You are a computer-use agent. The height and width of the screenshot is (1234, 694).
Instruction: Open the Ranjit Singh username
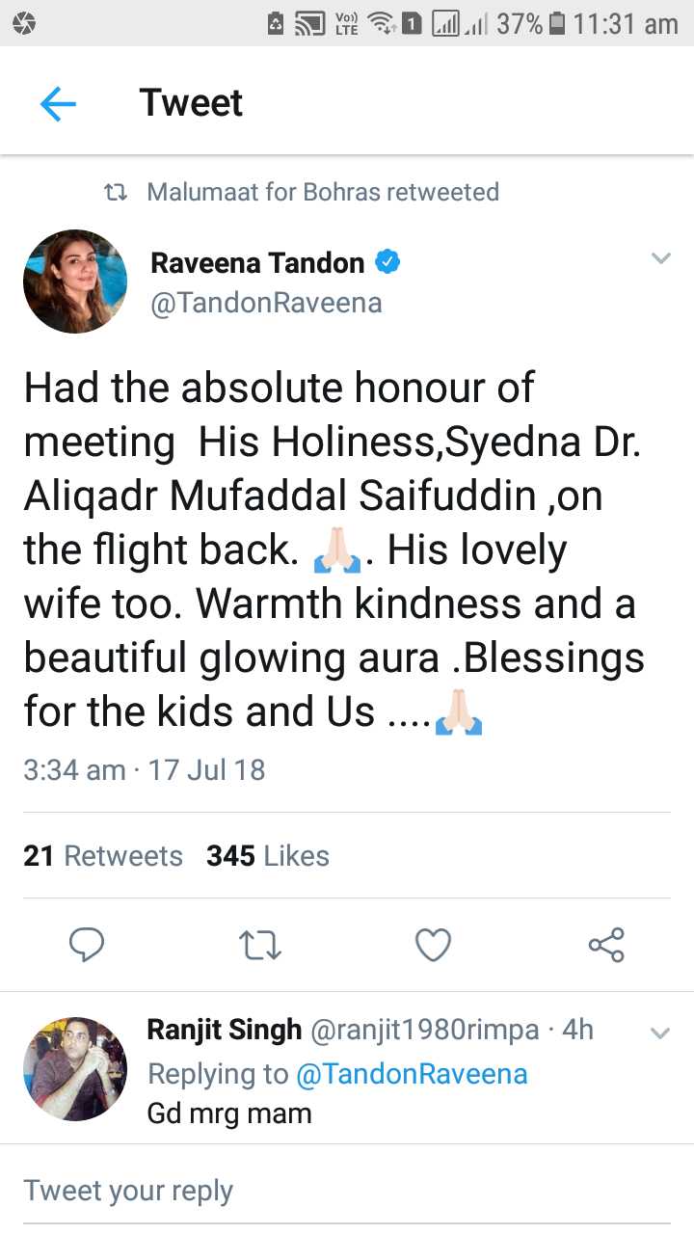225,1030
